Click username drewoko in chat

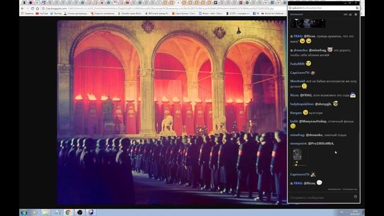(x=301, y=50)
